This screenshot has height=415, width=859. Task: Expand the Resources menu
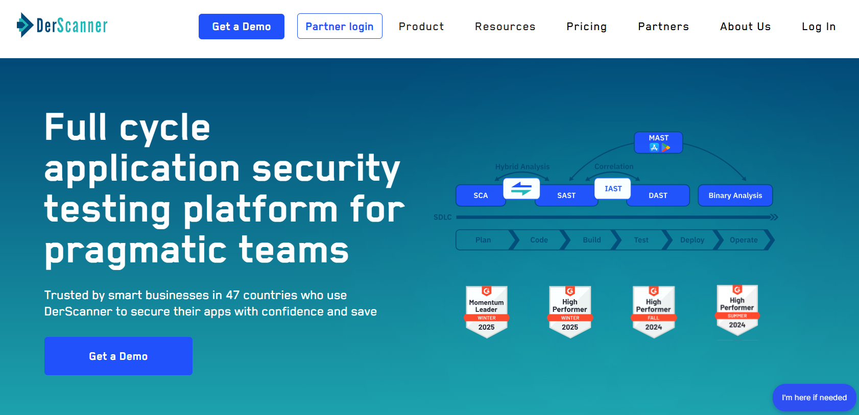505,27
